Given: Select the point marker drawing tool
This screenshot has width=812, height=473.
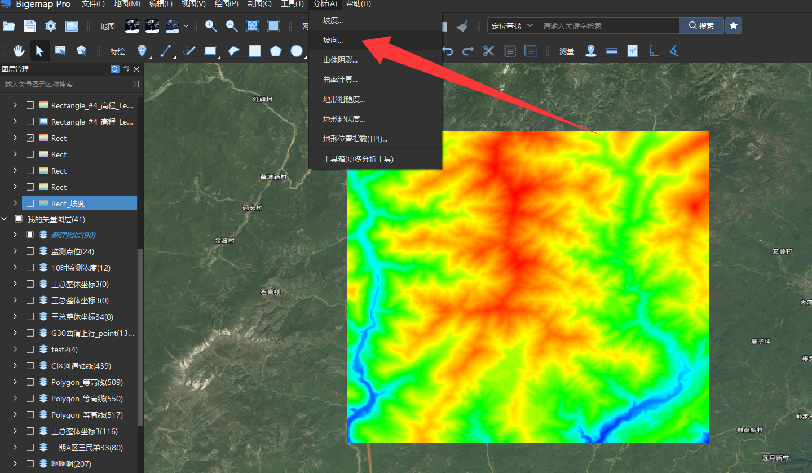Looking at the screenshot, I should tap(142, 51).
